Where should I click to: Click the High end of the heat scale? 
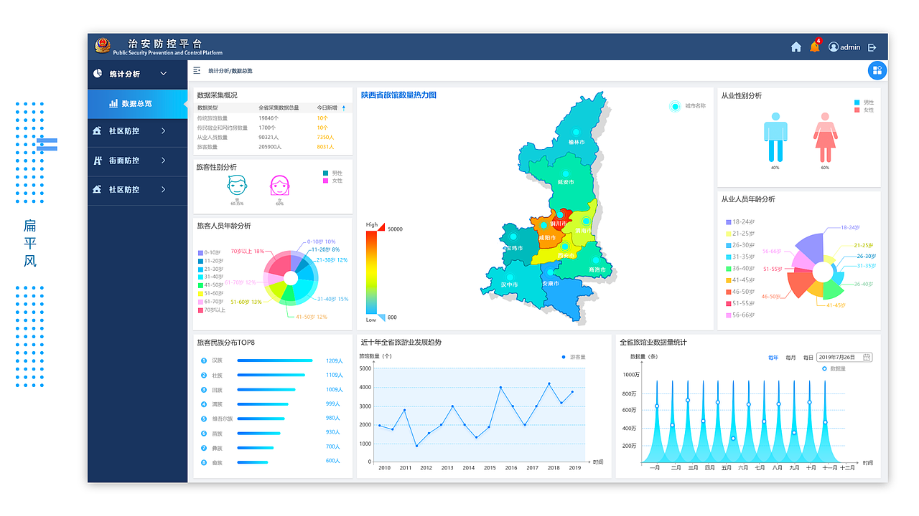[x=371, y=225]
